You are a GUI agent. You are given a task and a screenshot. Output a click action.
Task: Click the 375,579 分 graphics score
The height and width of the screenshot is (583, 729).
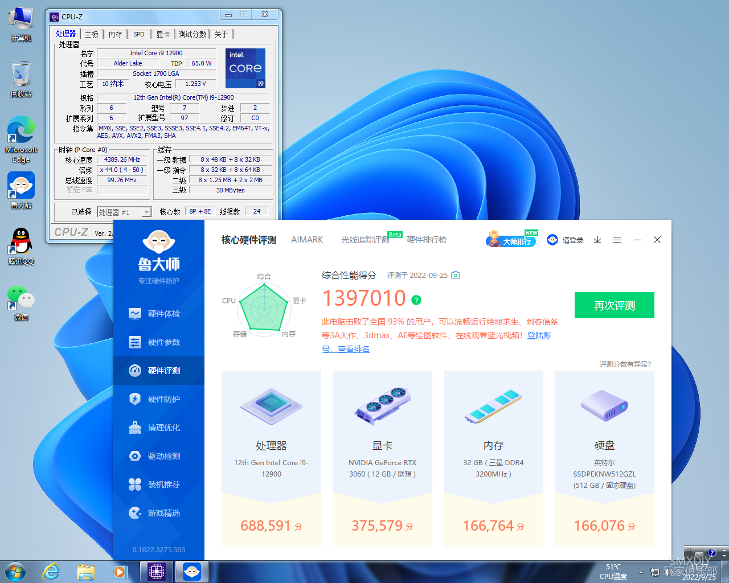382,525
